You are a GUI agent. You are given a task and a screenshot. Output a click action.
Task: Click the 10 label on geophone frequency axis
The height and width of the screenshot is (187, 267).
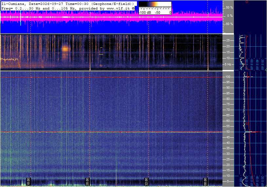click(x=228, y=58)
